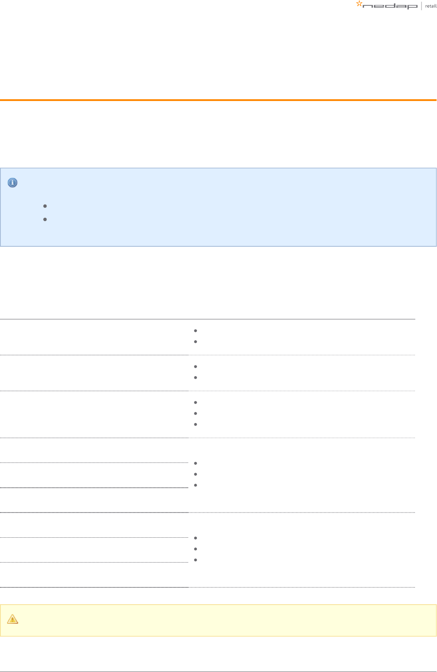Click the yellow warning note panel background
This screenshot has width=437, height=672.
(218, 620)
